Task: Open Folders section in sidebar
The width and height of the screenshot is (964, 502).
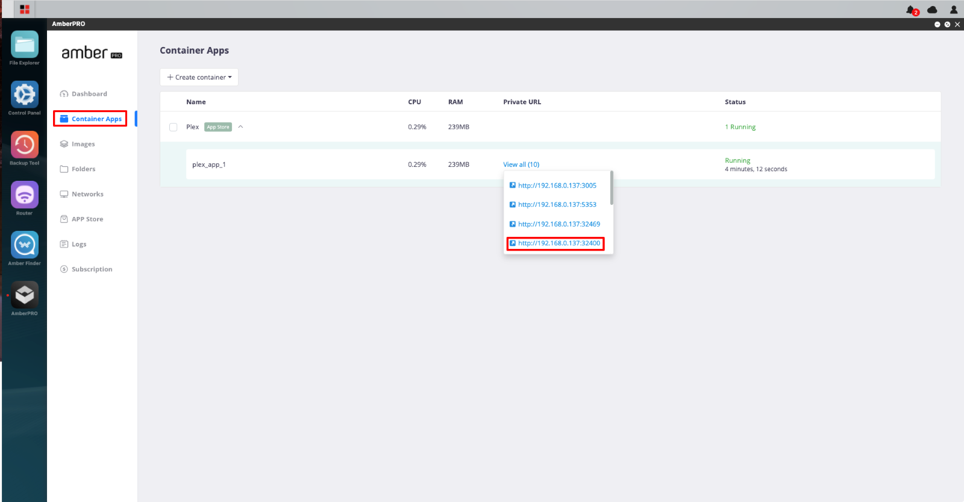Action: pos(78,169)
